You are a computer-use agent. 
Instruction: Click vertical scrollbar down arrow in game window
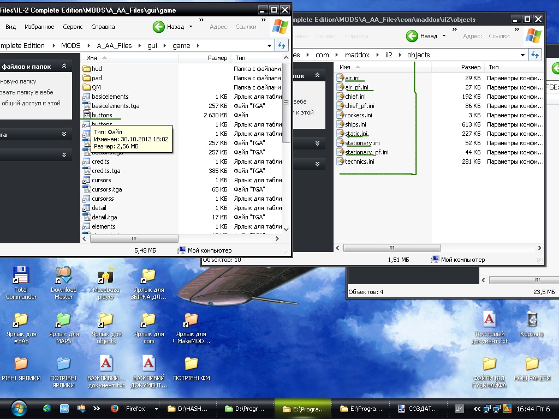coord(286,230)
